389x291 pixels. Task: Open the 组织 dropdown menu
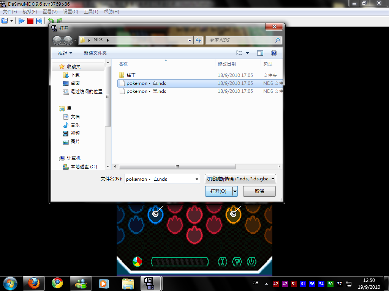pos(65,53)
